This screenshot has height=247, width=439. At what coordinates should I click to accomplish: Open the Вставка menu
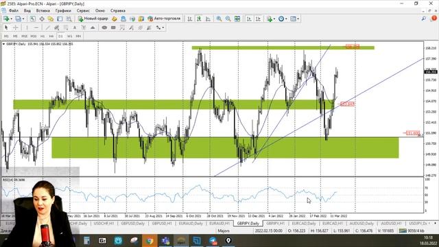(x=43, y=11)
